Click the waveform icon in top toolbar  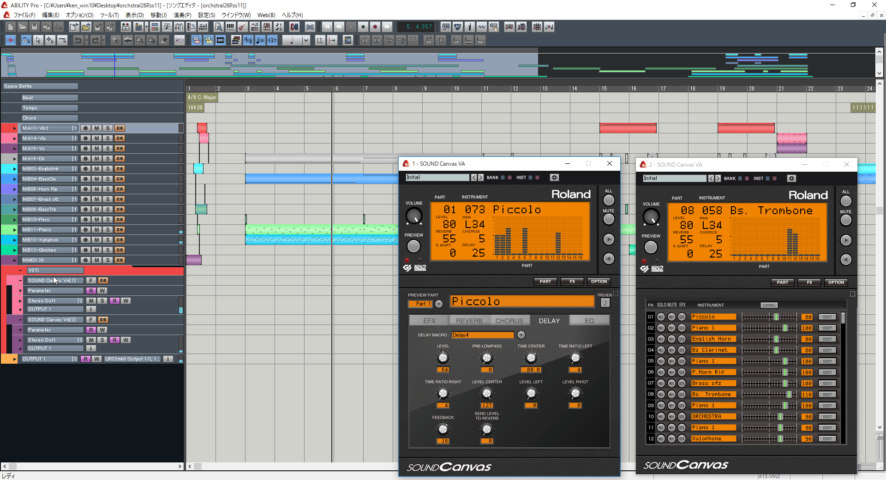481,27
